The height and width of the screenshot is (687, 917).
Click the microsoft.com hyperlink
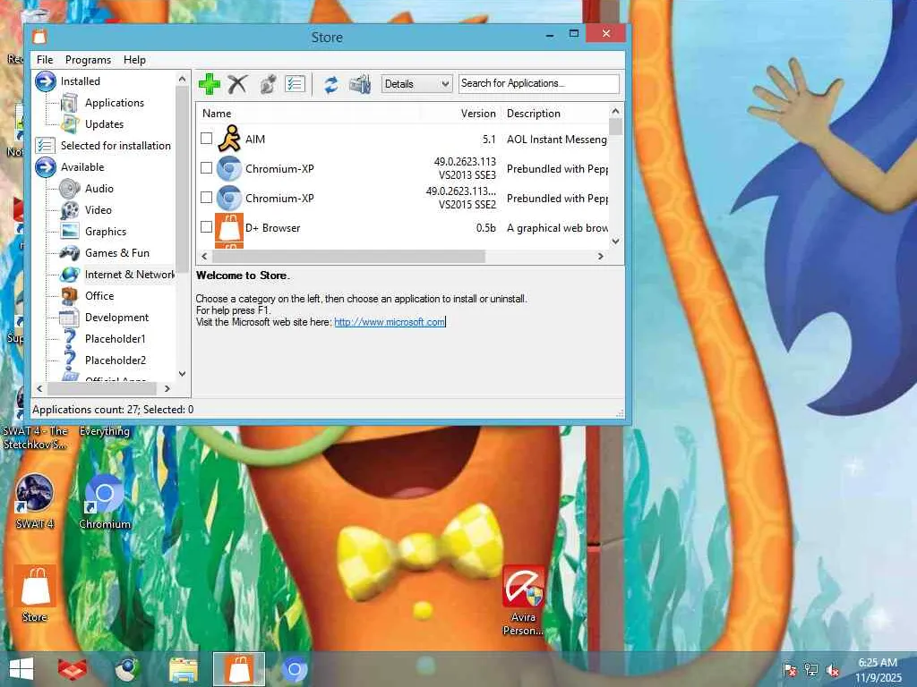(390, 322)
